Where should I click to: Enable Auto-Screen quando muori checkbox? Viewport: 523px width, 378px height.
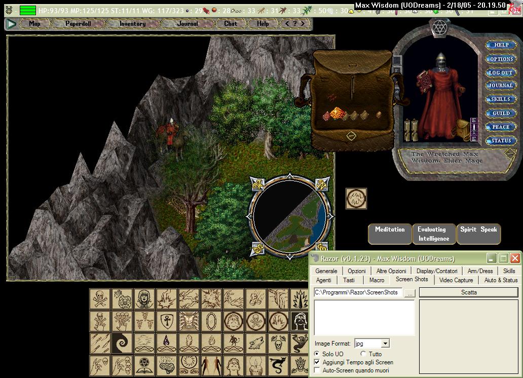[x=317, y=370]
